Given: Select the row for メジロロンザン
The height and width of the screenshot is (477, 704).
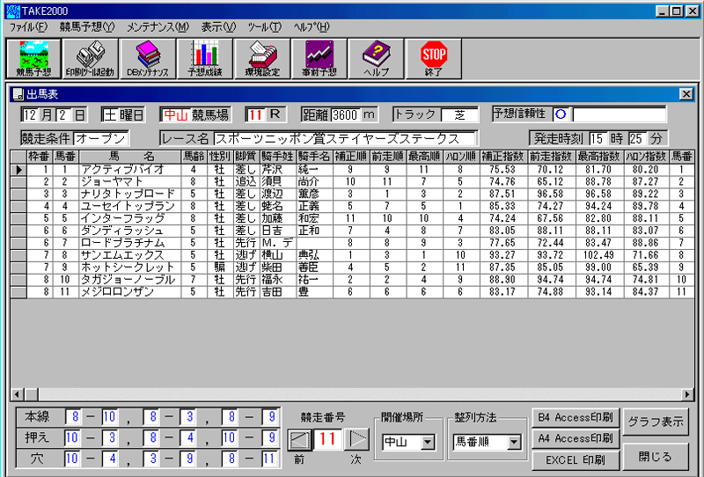Looking at the screenshot, I should coord(123,291).
